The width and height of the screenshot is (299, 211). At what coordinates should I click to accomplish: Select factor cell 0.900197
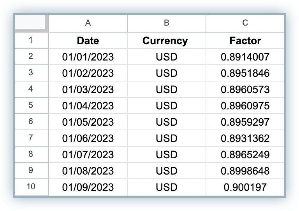tap(245, 187)
